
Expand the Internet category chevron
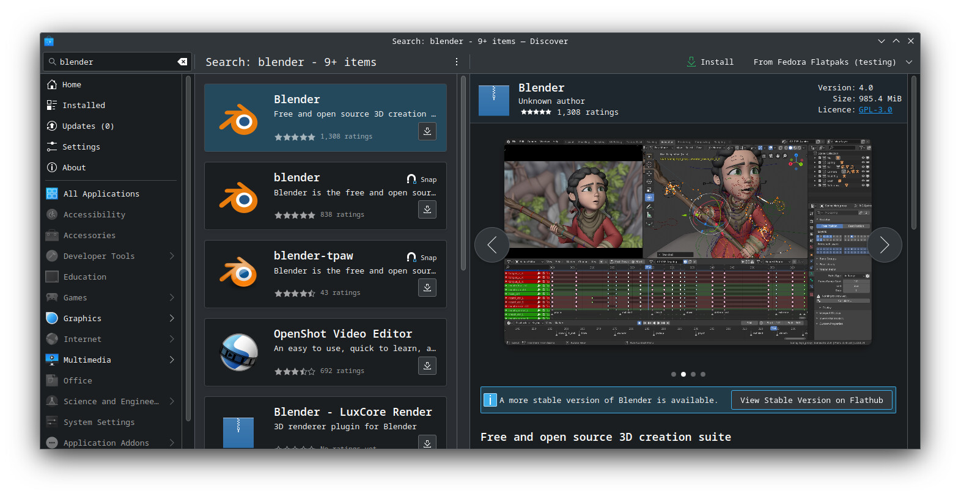172,339
